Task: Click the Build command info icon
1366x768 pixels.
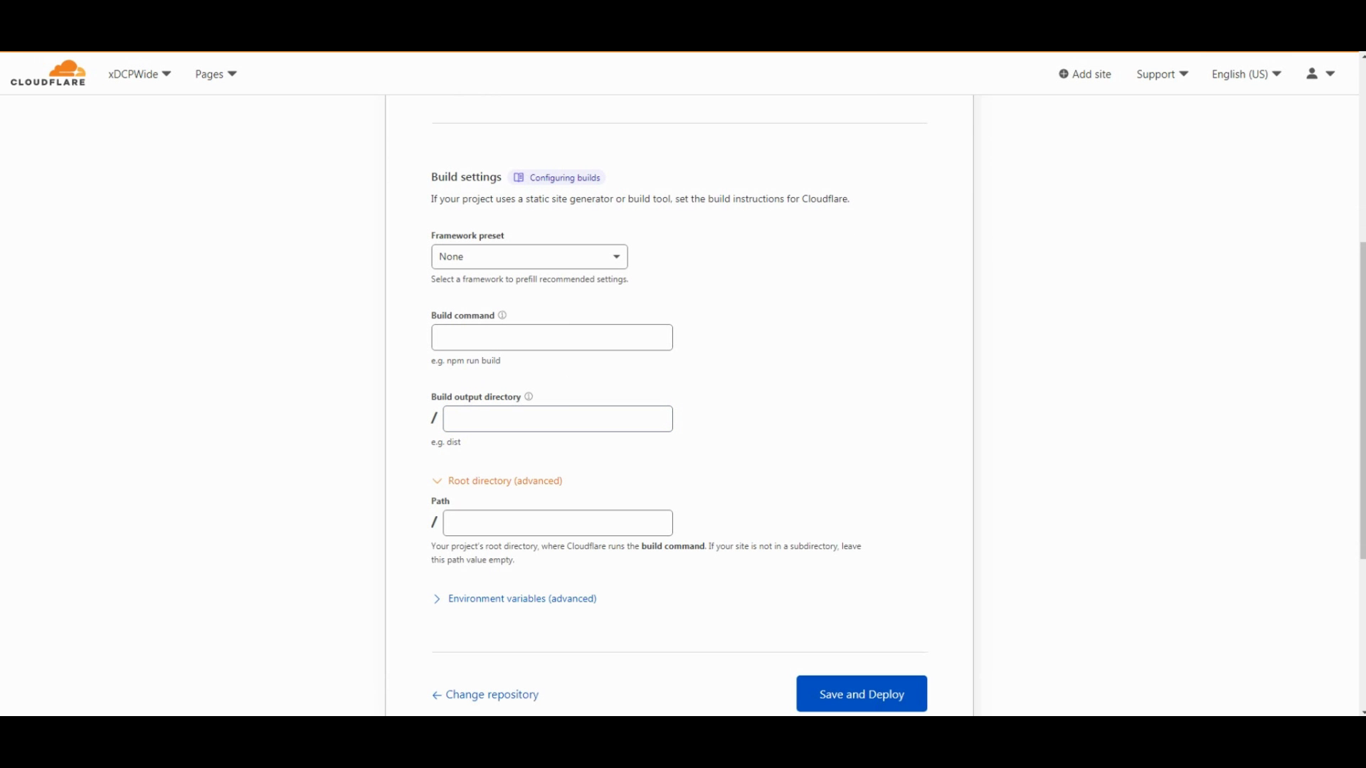Action: [502, 315]
